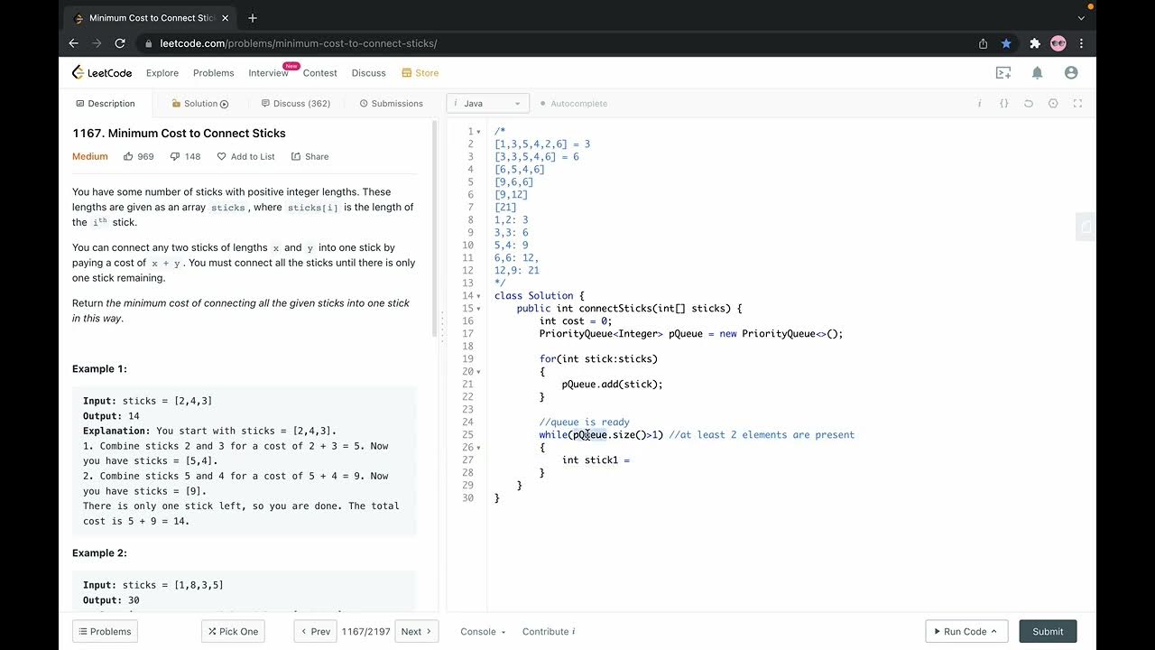The image size is (1155, 650).
Task: Open the code braces format icon
Action: click(1003, 104)
